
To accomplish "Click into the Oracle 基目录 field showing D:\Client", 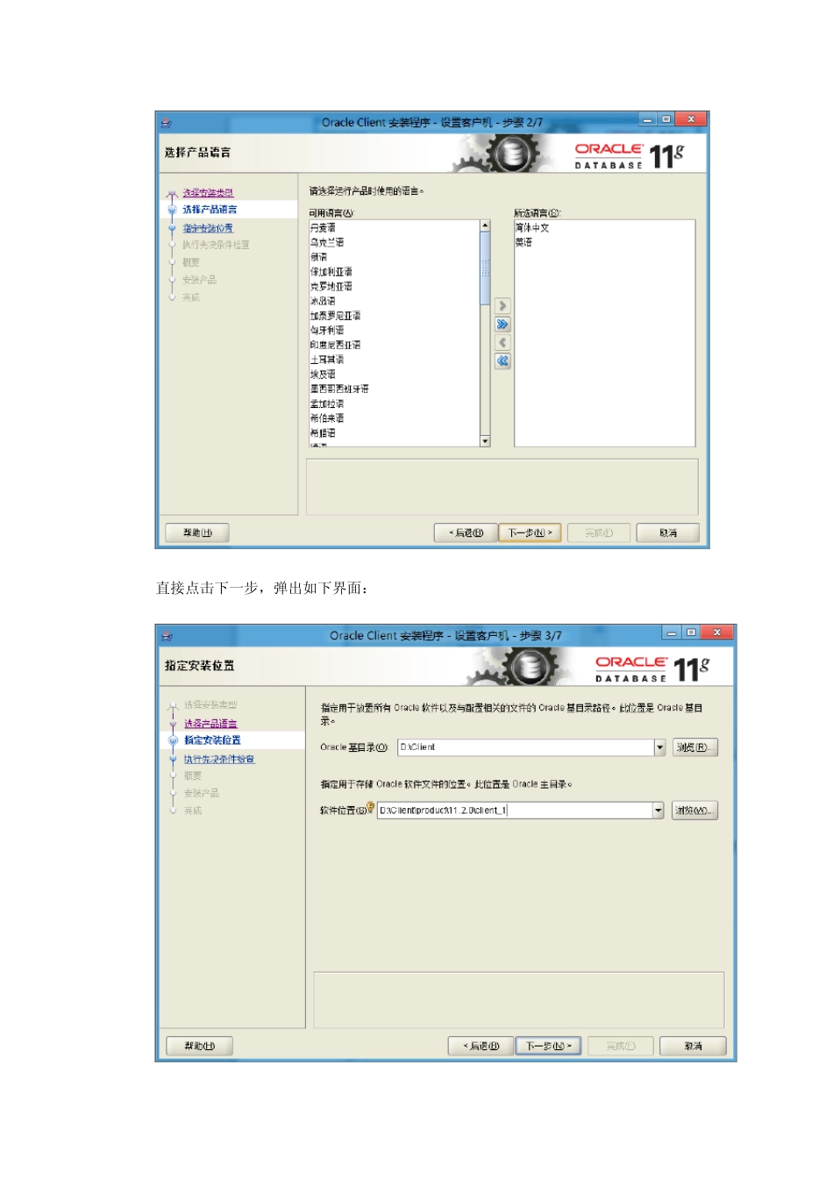I will 526,747.
